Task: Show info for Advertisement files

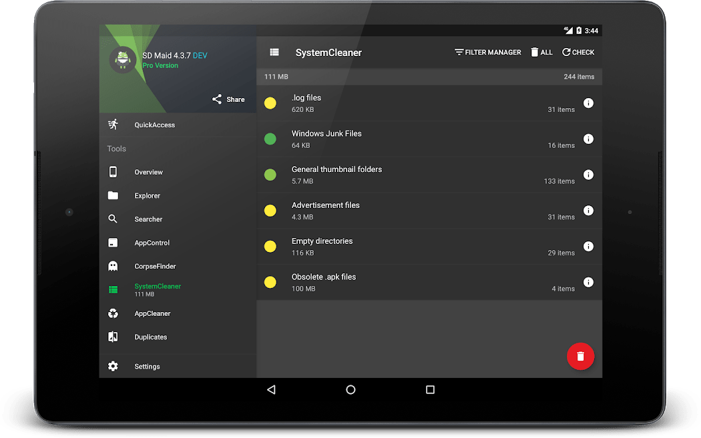Action: point(588,210)
